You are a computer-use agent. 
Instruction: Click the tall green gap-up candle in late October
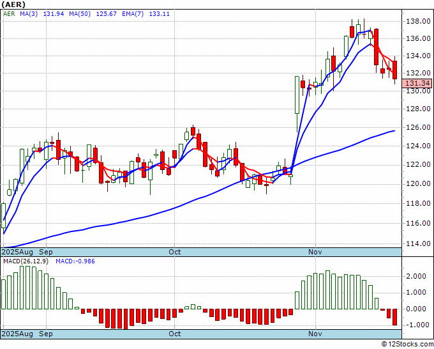297,95
